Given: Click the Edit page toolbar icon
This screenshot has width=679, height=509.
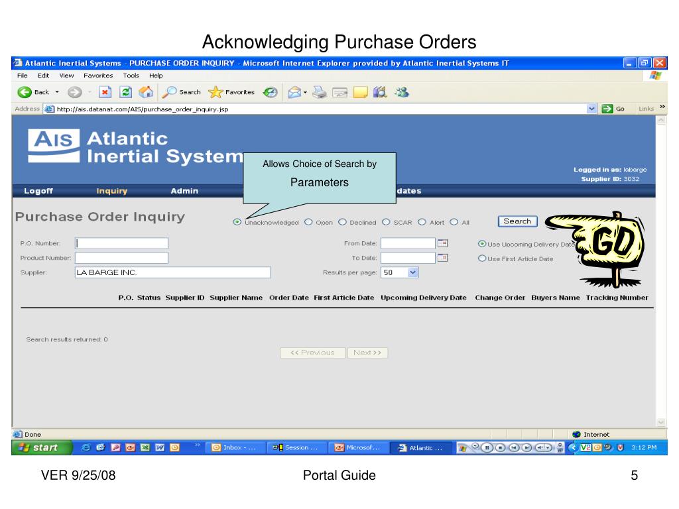Looking at the screenshot, I should point(340,92).
